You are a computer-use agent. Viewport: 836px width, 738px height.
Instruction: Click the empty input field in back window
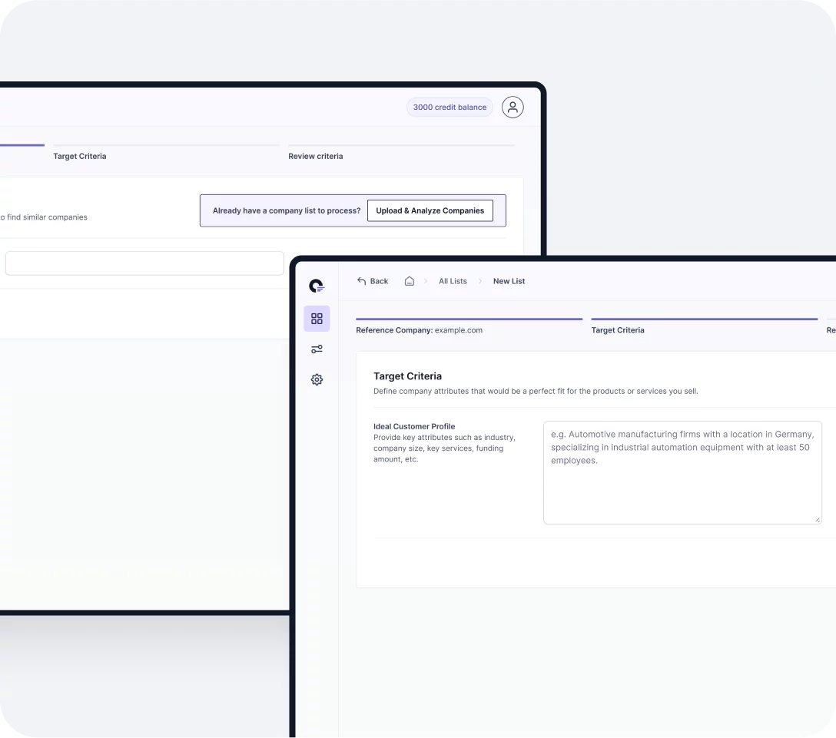[144, 263]
